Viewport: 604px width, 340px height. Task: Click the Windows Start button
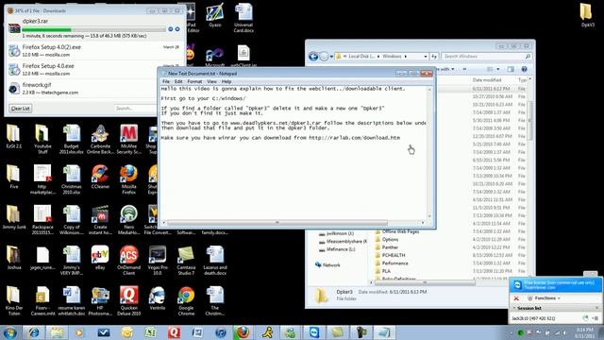point(9,332)
